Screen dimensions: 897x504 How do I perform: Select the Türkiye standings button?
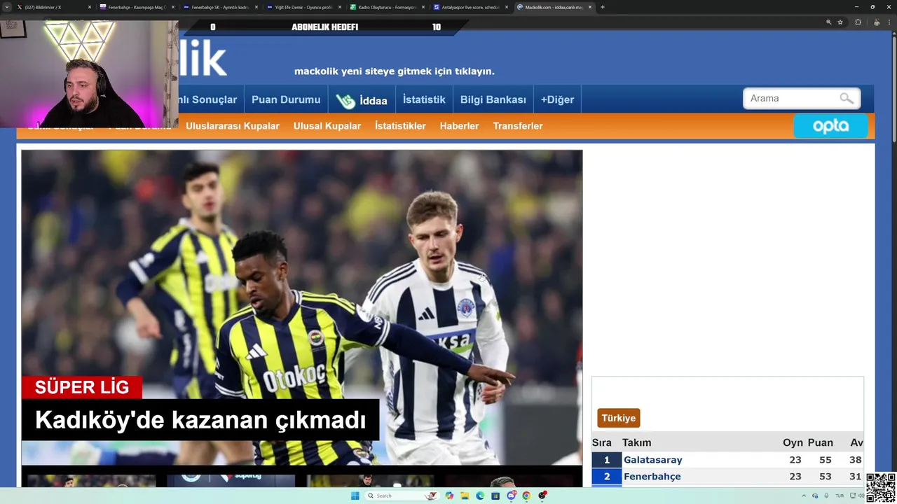point(618,418)
